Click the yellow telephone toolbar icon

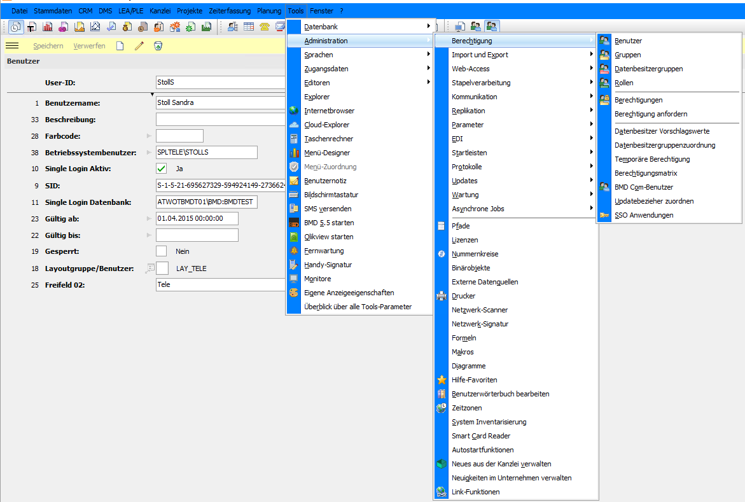coord(265,27)
